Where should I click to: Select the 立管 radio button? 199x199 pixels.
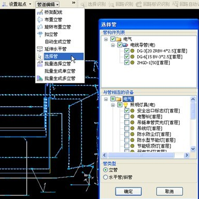tap(105, 170)
